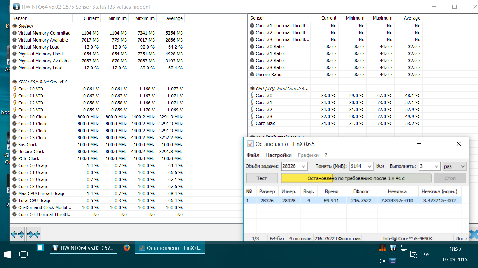Click Вся to use all memory
This screenshot has height=268, width=478.
(380, 166)
